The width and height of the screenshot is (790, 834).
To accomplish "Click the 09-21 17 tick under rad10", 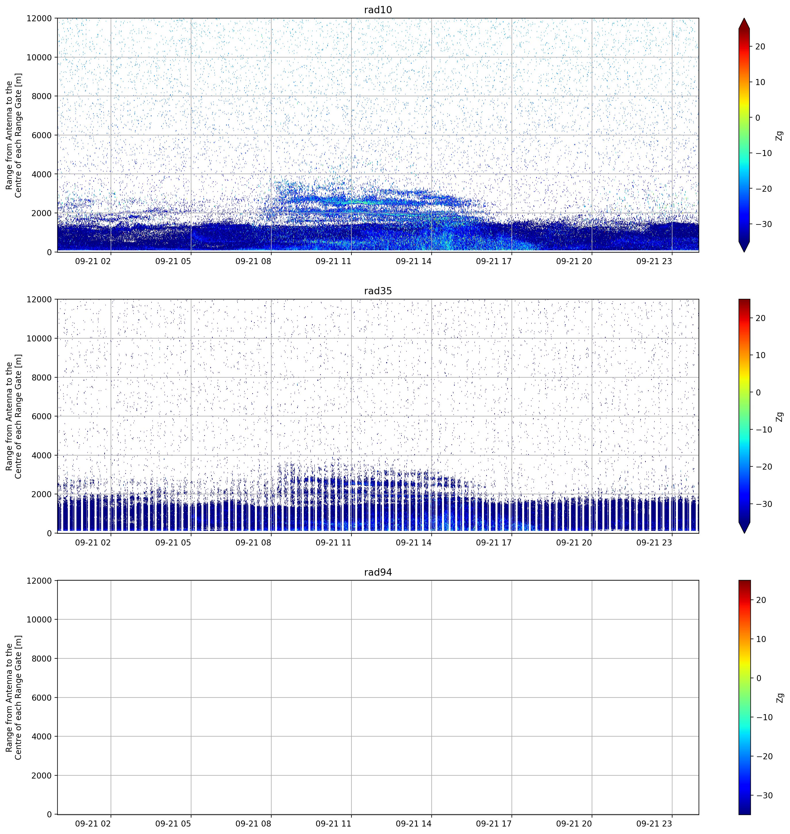I will click(x=494, y=261).
